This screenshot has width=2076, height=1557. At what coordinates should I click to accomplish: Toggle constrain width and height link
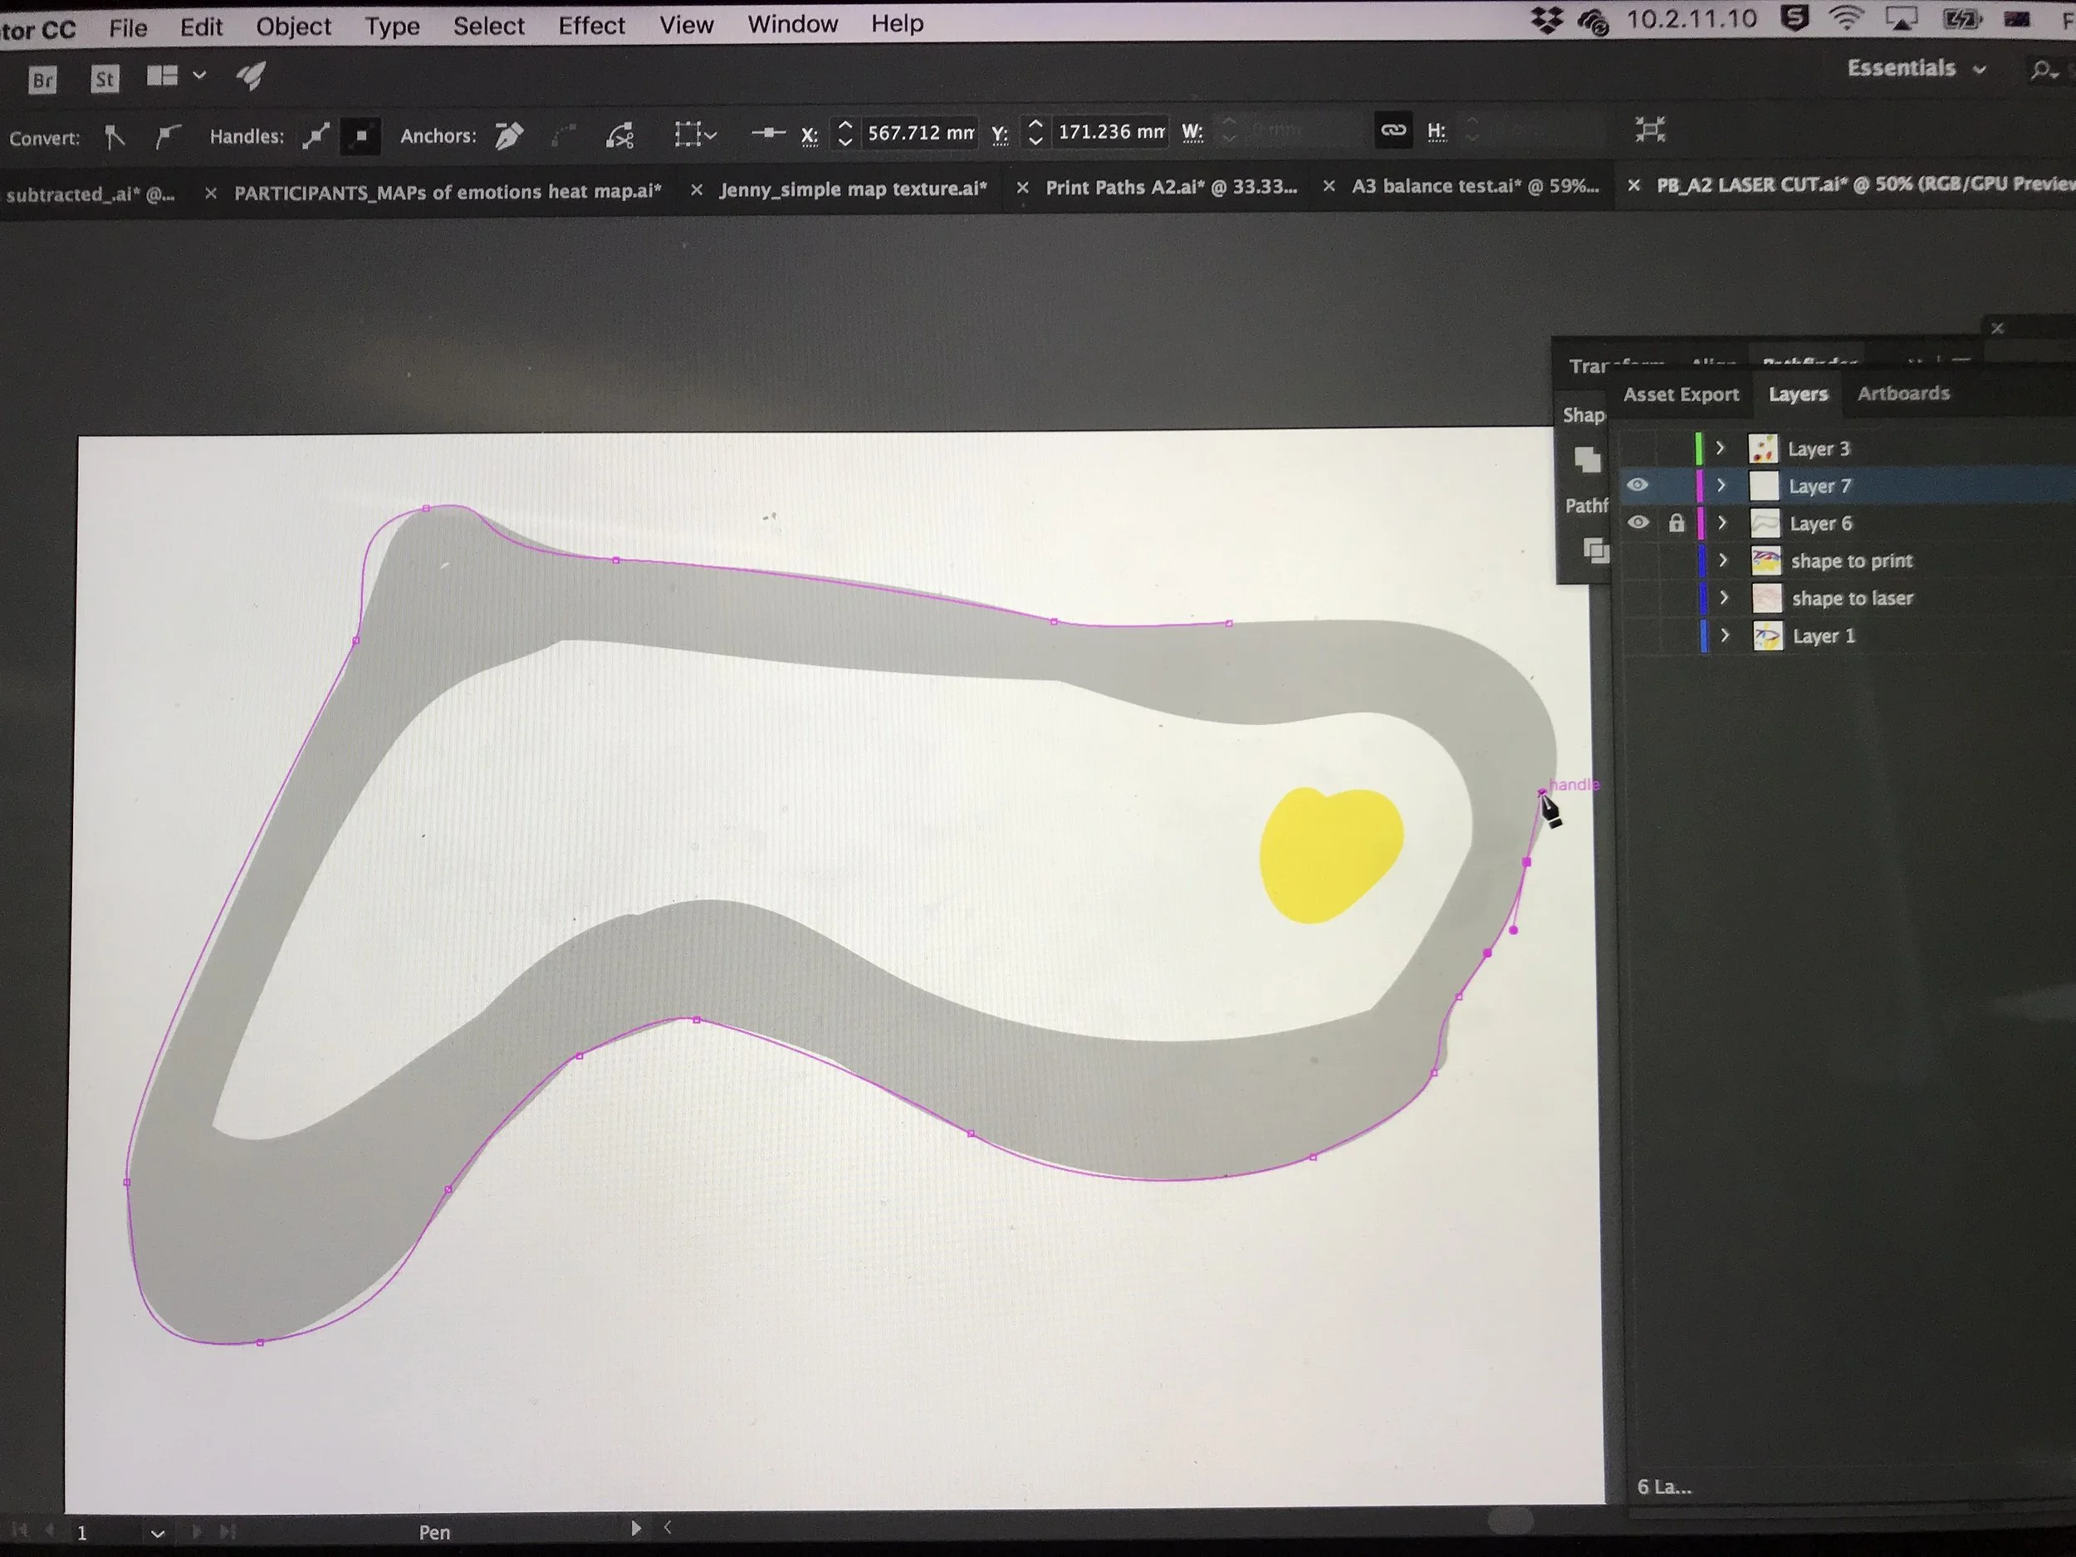(x=1393, y=130)
